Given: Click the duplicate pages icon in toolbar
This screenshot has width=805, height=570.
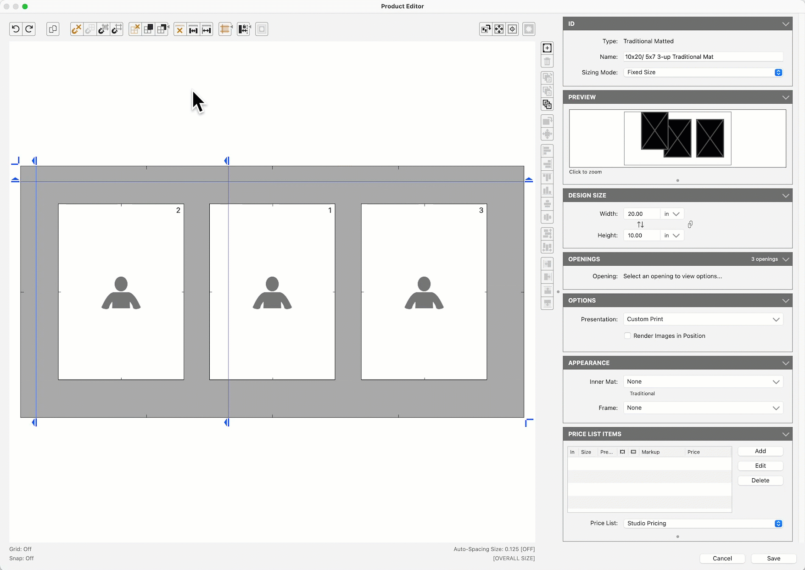Looking at the screenshot, I should click(53, 29).
